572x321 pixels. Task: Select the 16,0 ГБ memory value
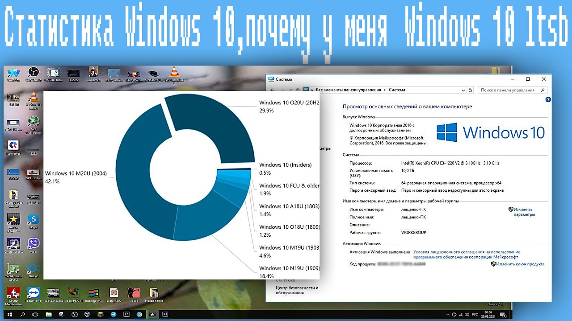[x=408, y=170]
